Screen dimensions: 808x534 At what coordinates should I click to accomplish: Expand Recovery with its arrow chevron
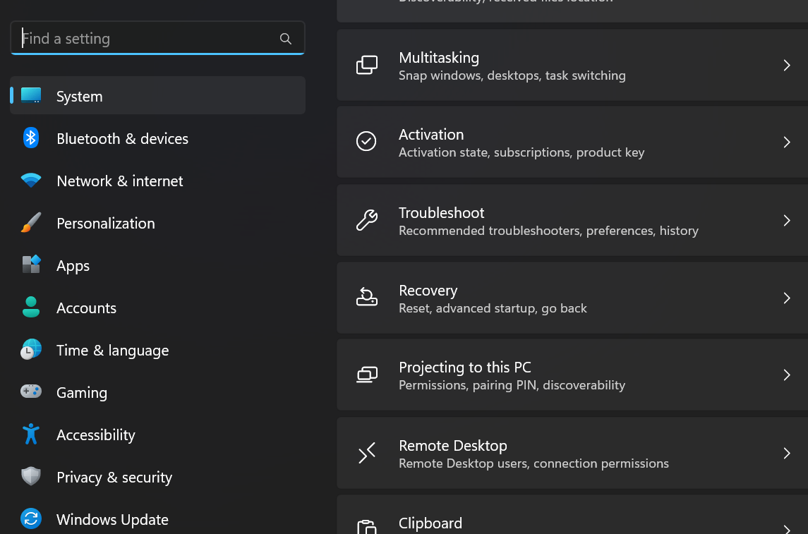[x=787, y=298]
